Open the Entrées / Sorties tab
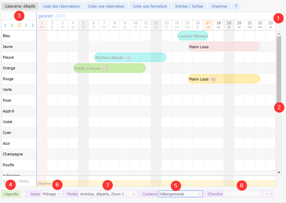 coord(189,6)
